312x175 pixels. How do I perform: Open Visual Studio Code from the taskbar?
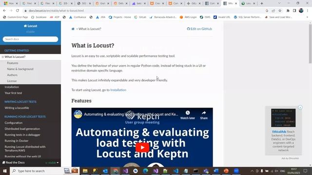point(175,171)
